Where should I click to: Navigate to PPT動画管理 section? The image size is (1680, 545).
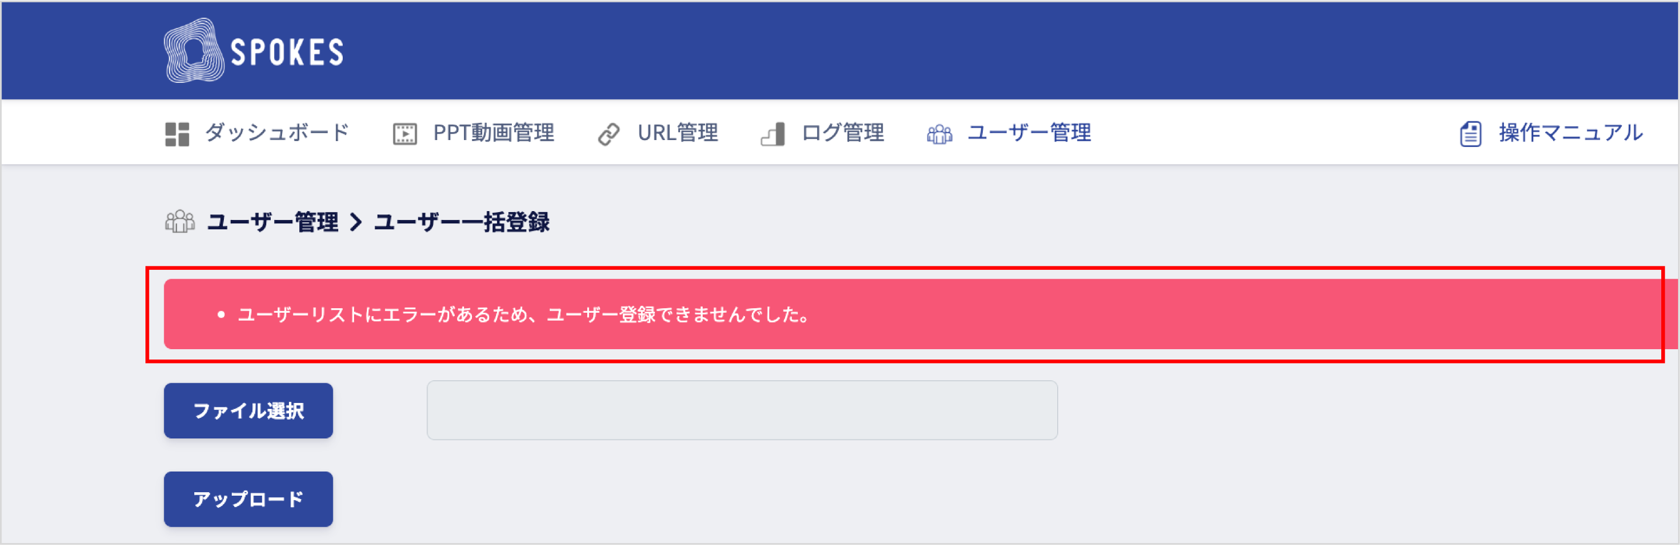pyautogui.click(x=494, y=133)
